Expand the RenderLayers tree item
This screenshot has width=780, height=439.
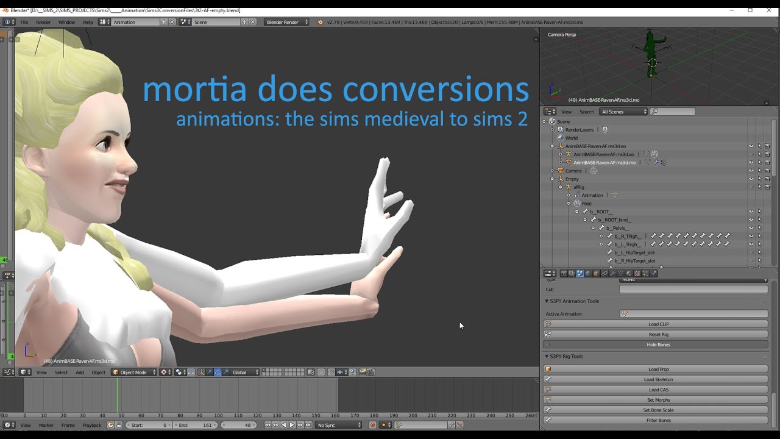(x=553, y=130)
